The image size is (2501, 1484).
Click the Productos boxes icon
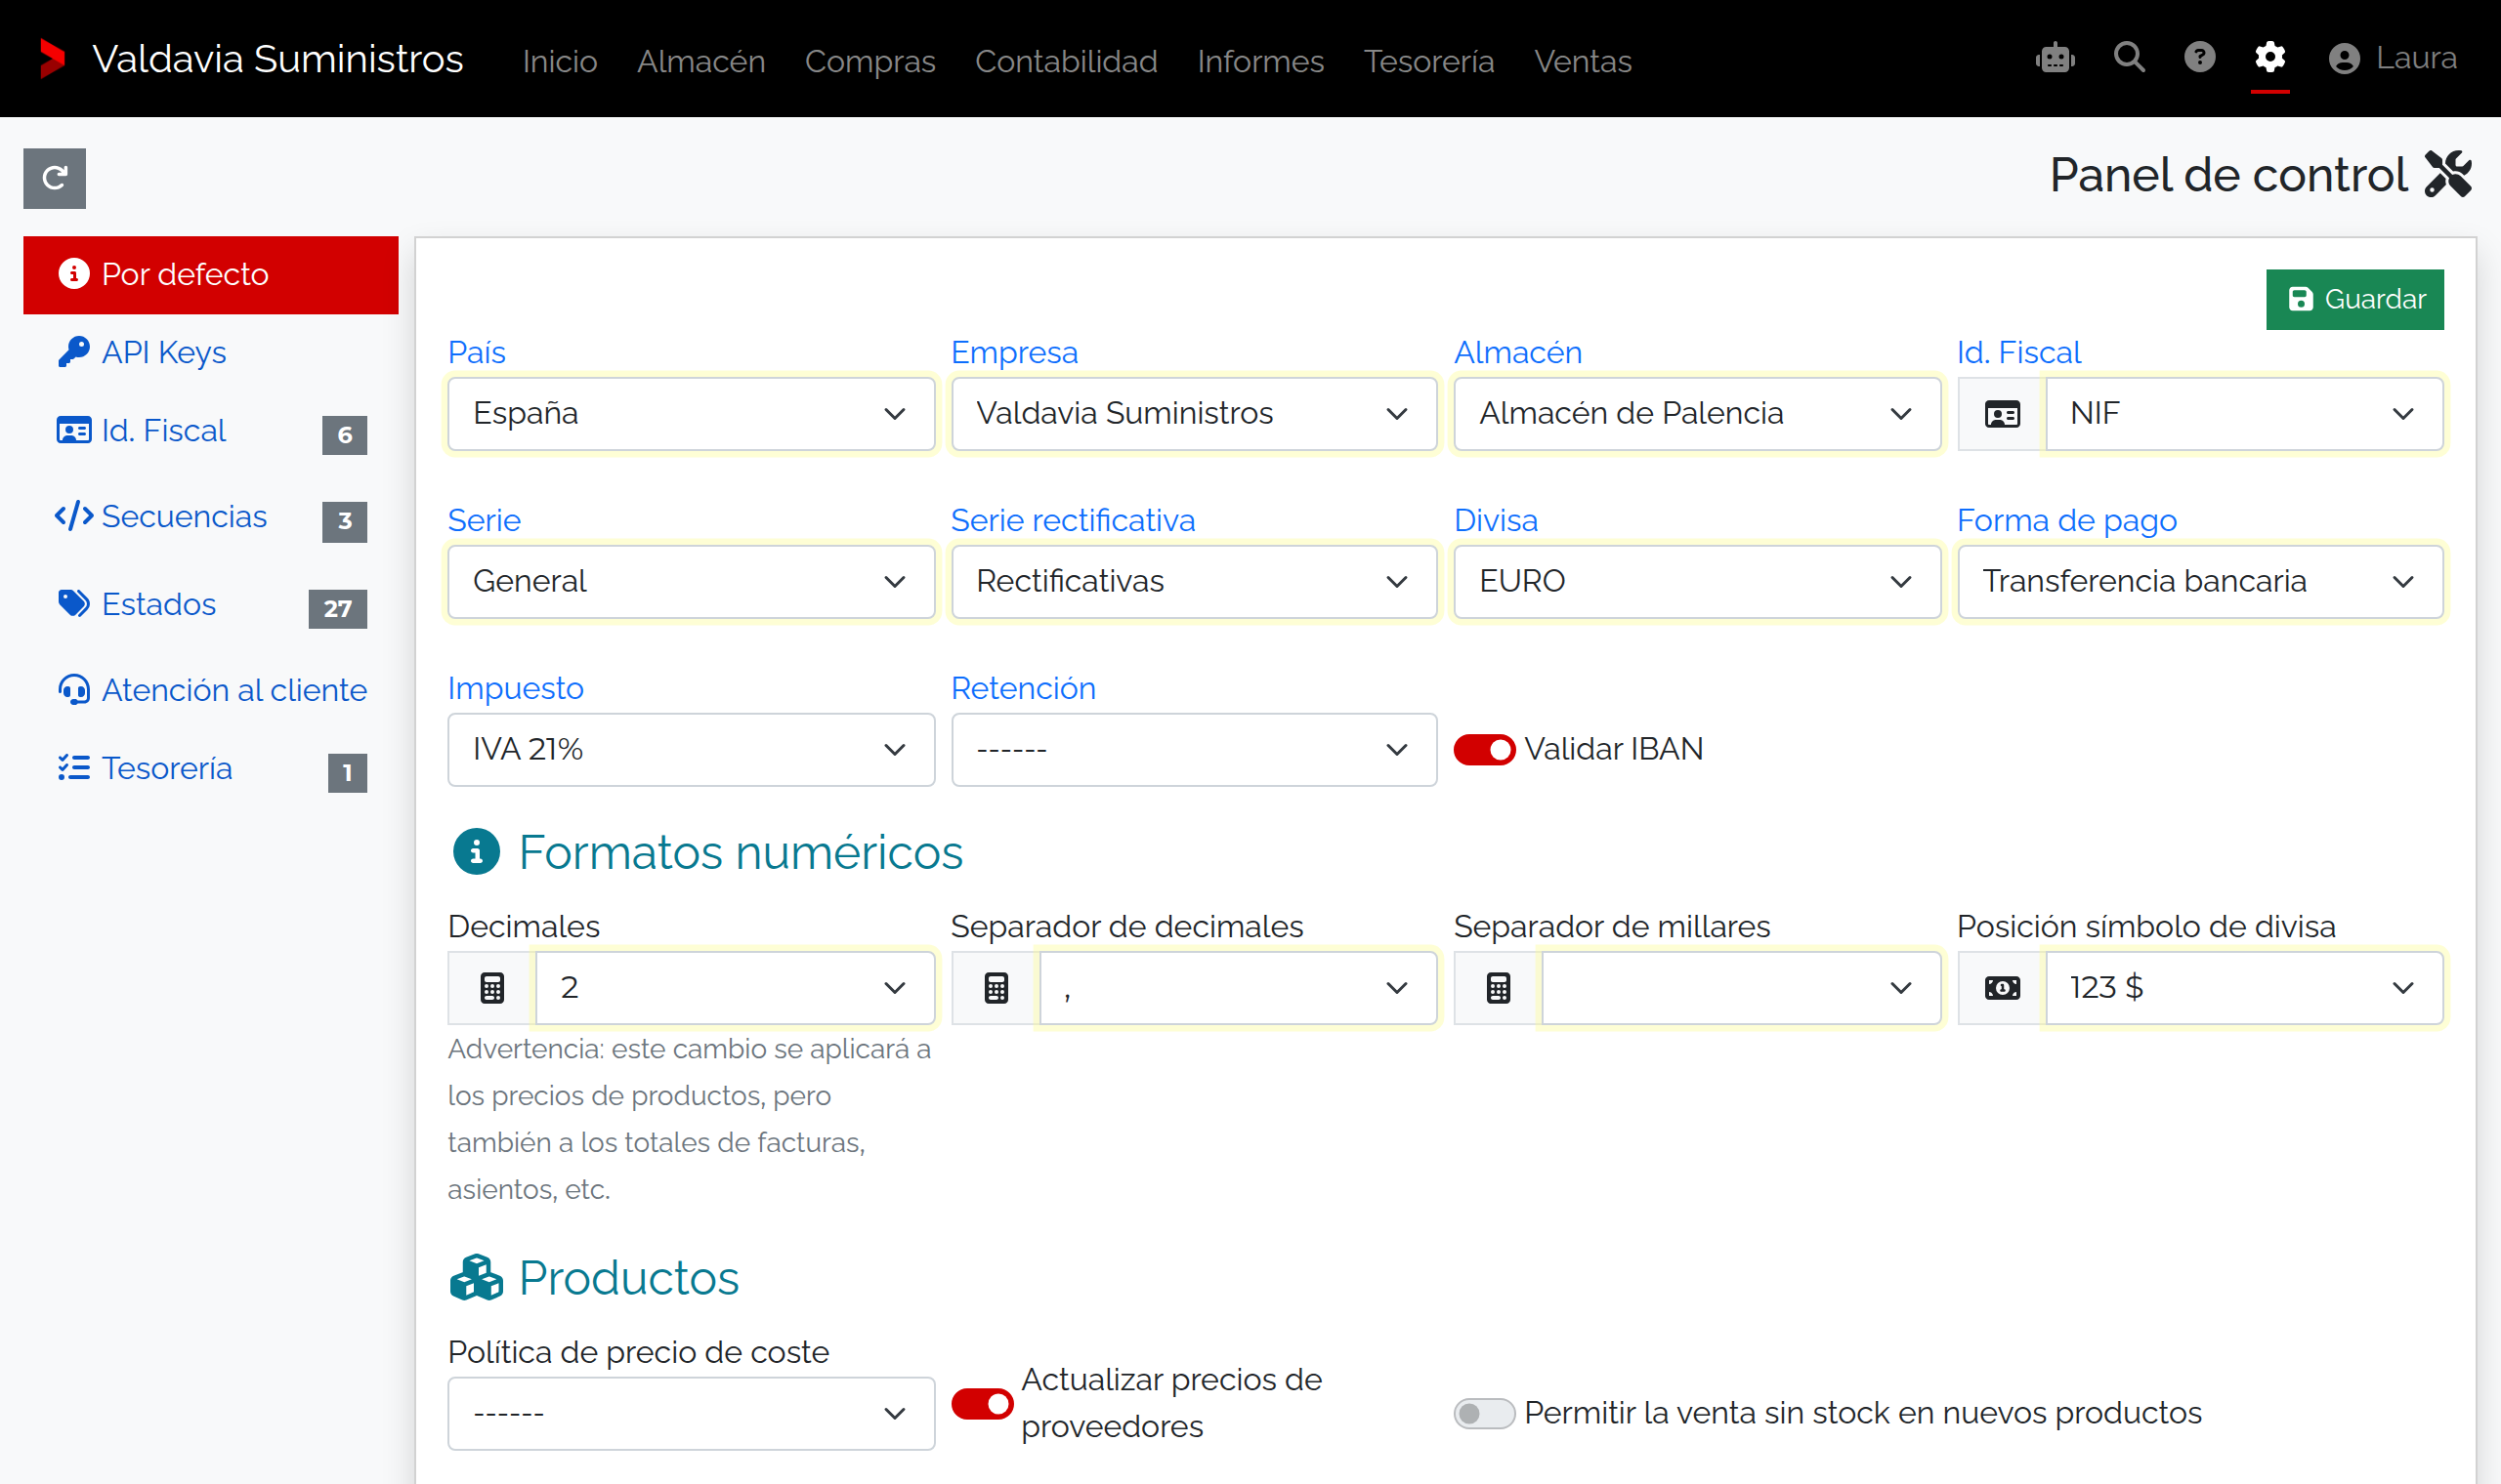476,1277
